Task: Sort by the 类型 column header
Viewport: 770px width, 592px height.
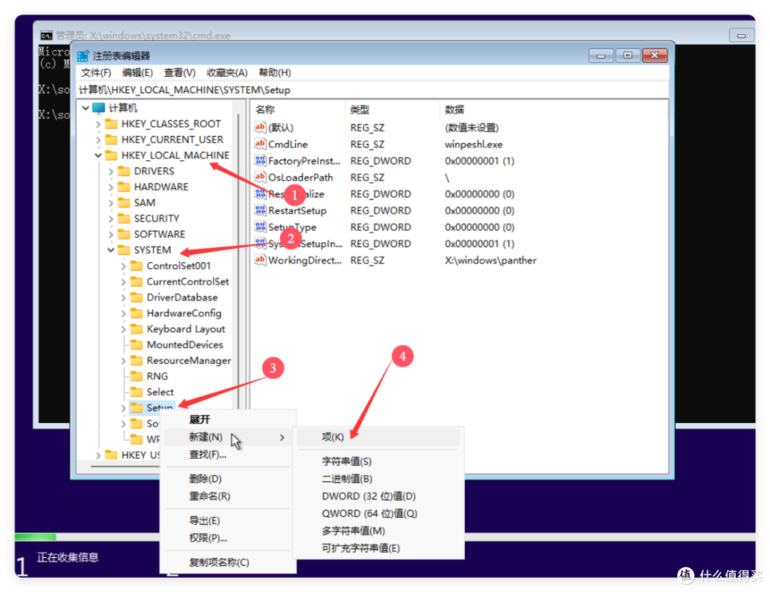Action: [x=392, y=110]
